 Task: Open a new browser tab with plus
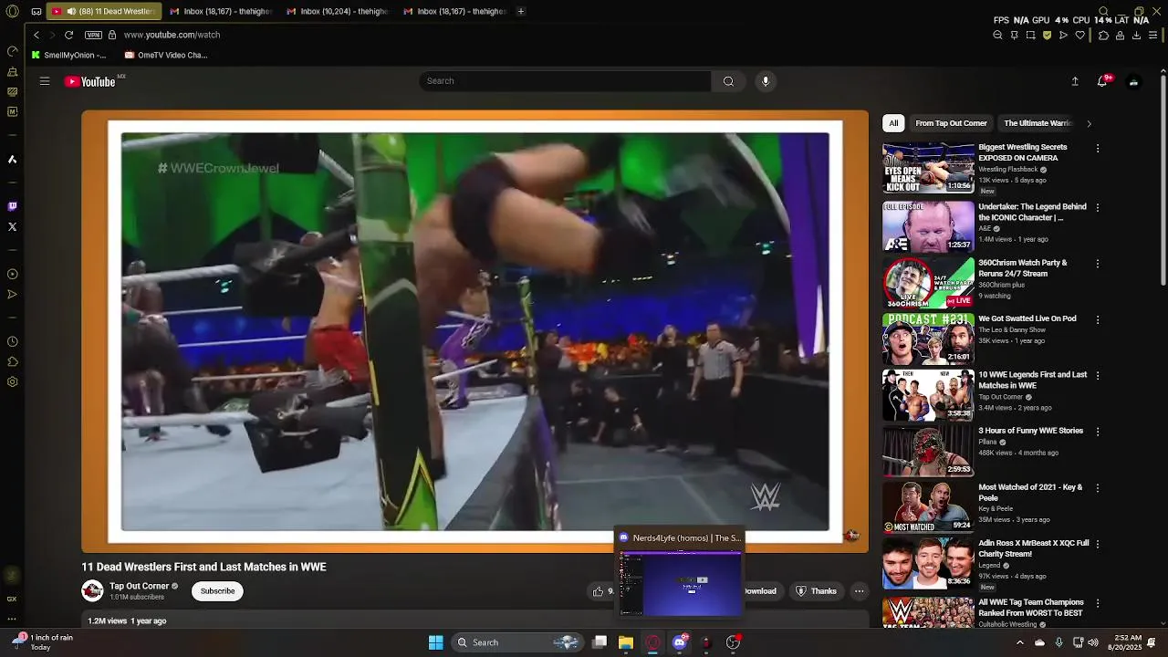[x=521, y=11]
